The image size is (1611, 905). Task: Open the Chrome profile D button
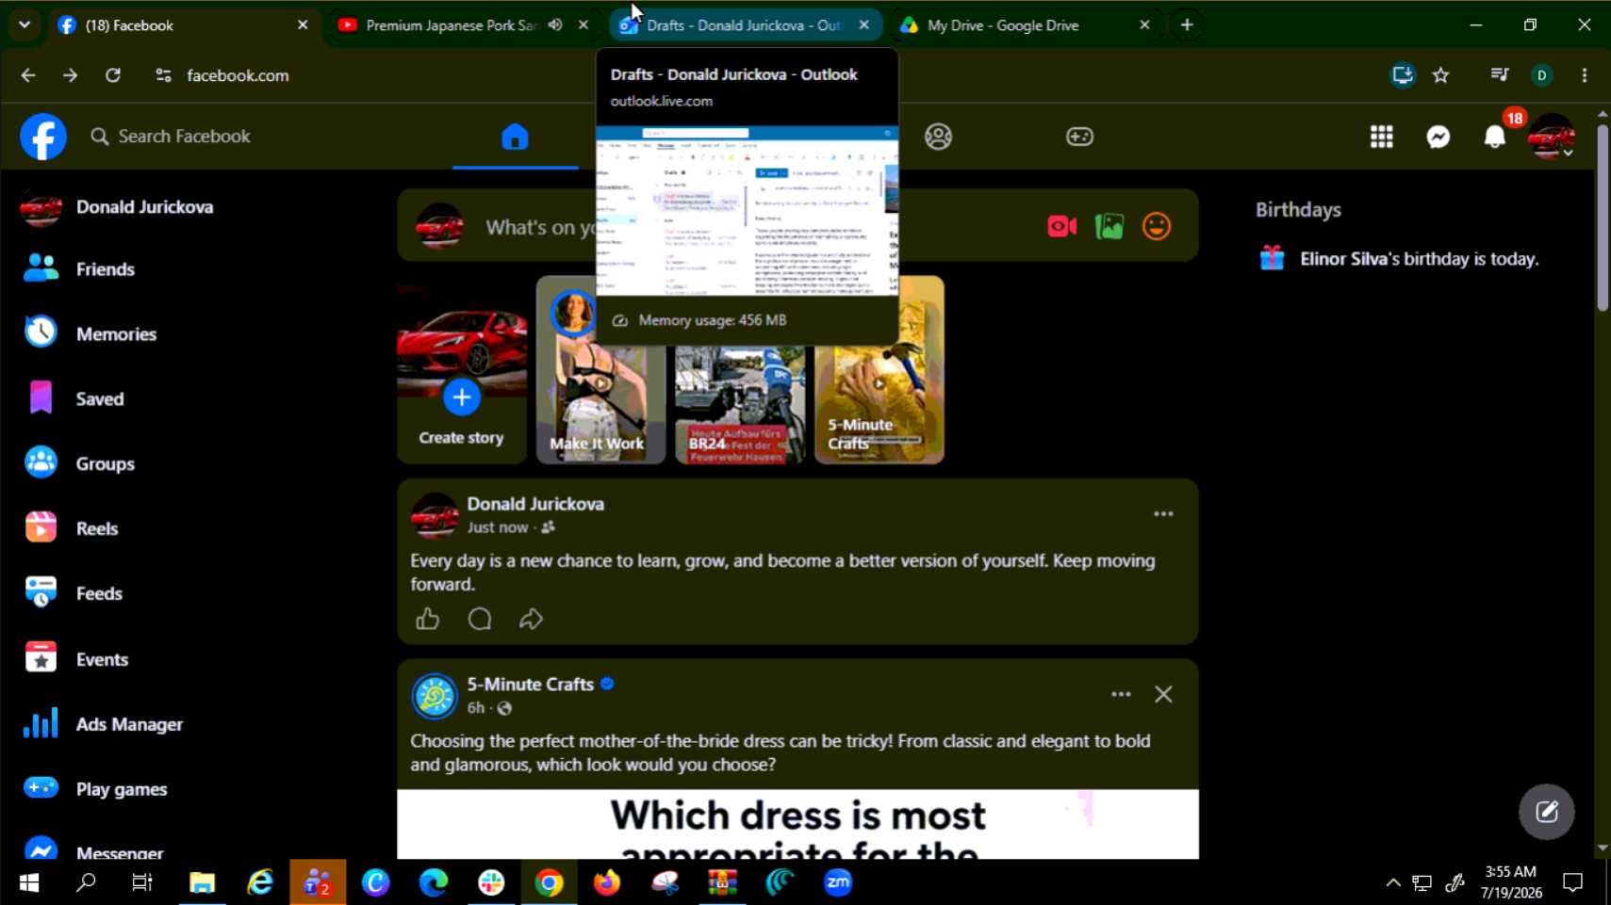(x=1542, y=75)
